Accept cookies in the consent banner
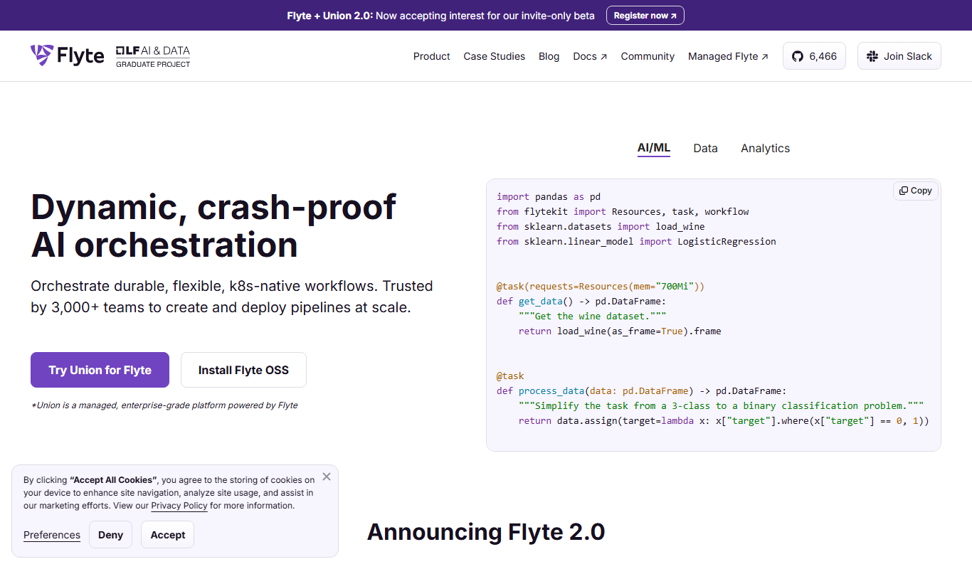 pos(168,535)
